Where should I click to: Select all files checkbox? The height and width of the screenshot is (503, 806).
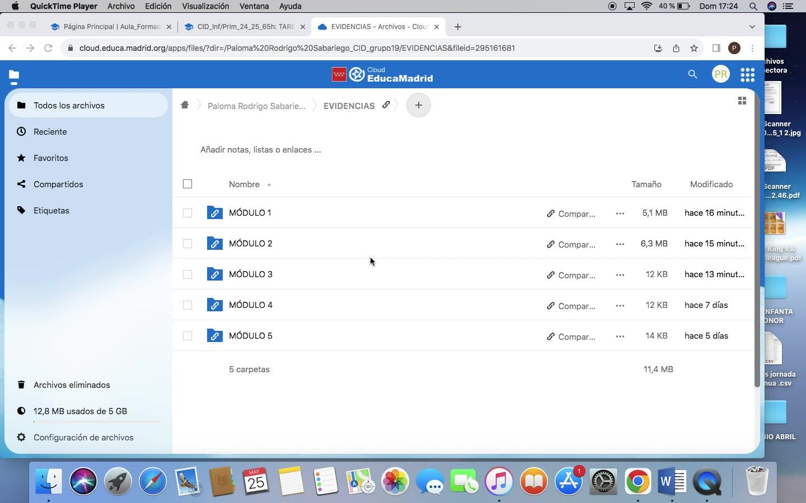[188, 184]
